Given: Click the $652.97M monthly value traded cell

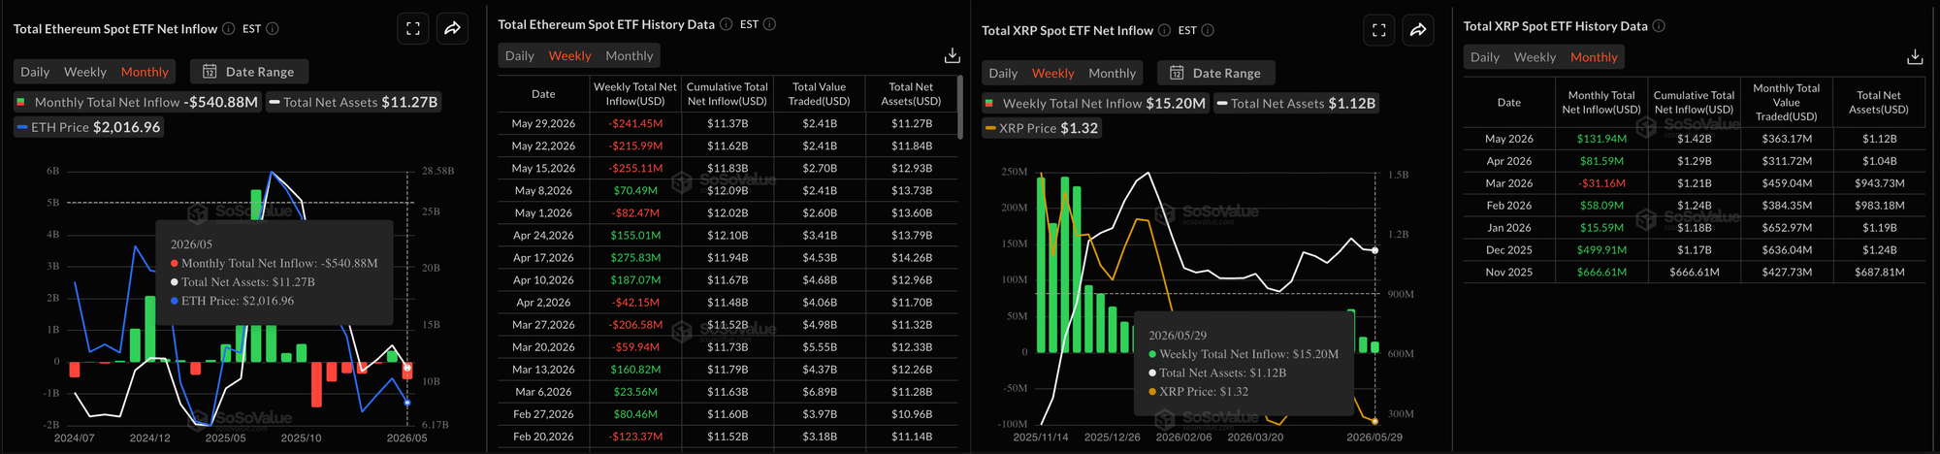Looking at the screenshot, I should pos(1787,227).
